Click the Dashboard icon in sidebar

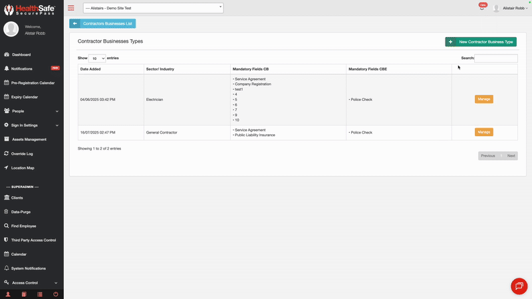(x=7, y=54)
